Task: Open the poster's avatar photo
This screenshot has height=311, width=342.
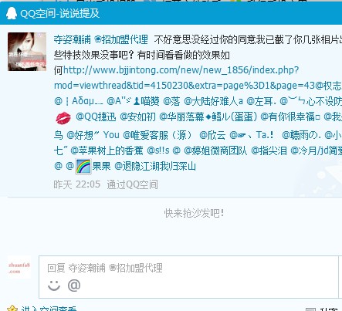Action: 27,52
